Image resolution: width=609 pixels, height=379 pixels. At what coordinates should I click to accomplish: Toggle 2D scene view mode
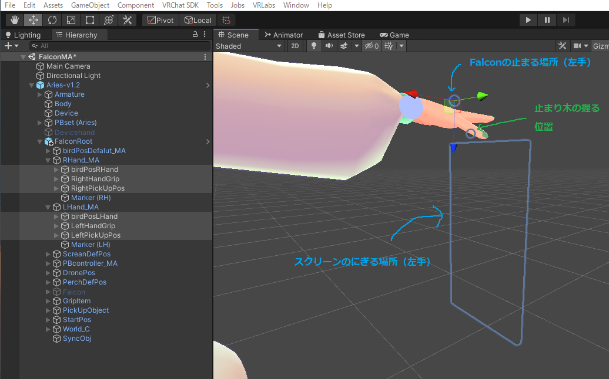click(295, 46)
